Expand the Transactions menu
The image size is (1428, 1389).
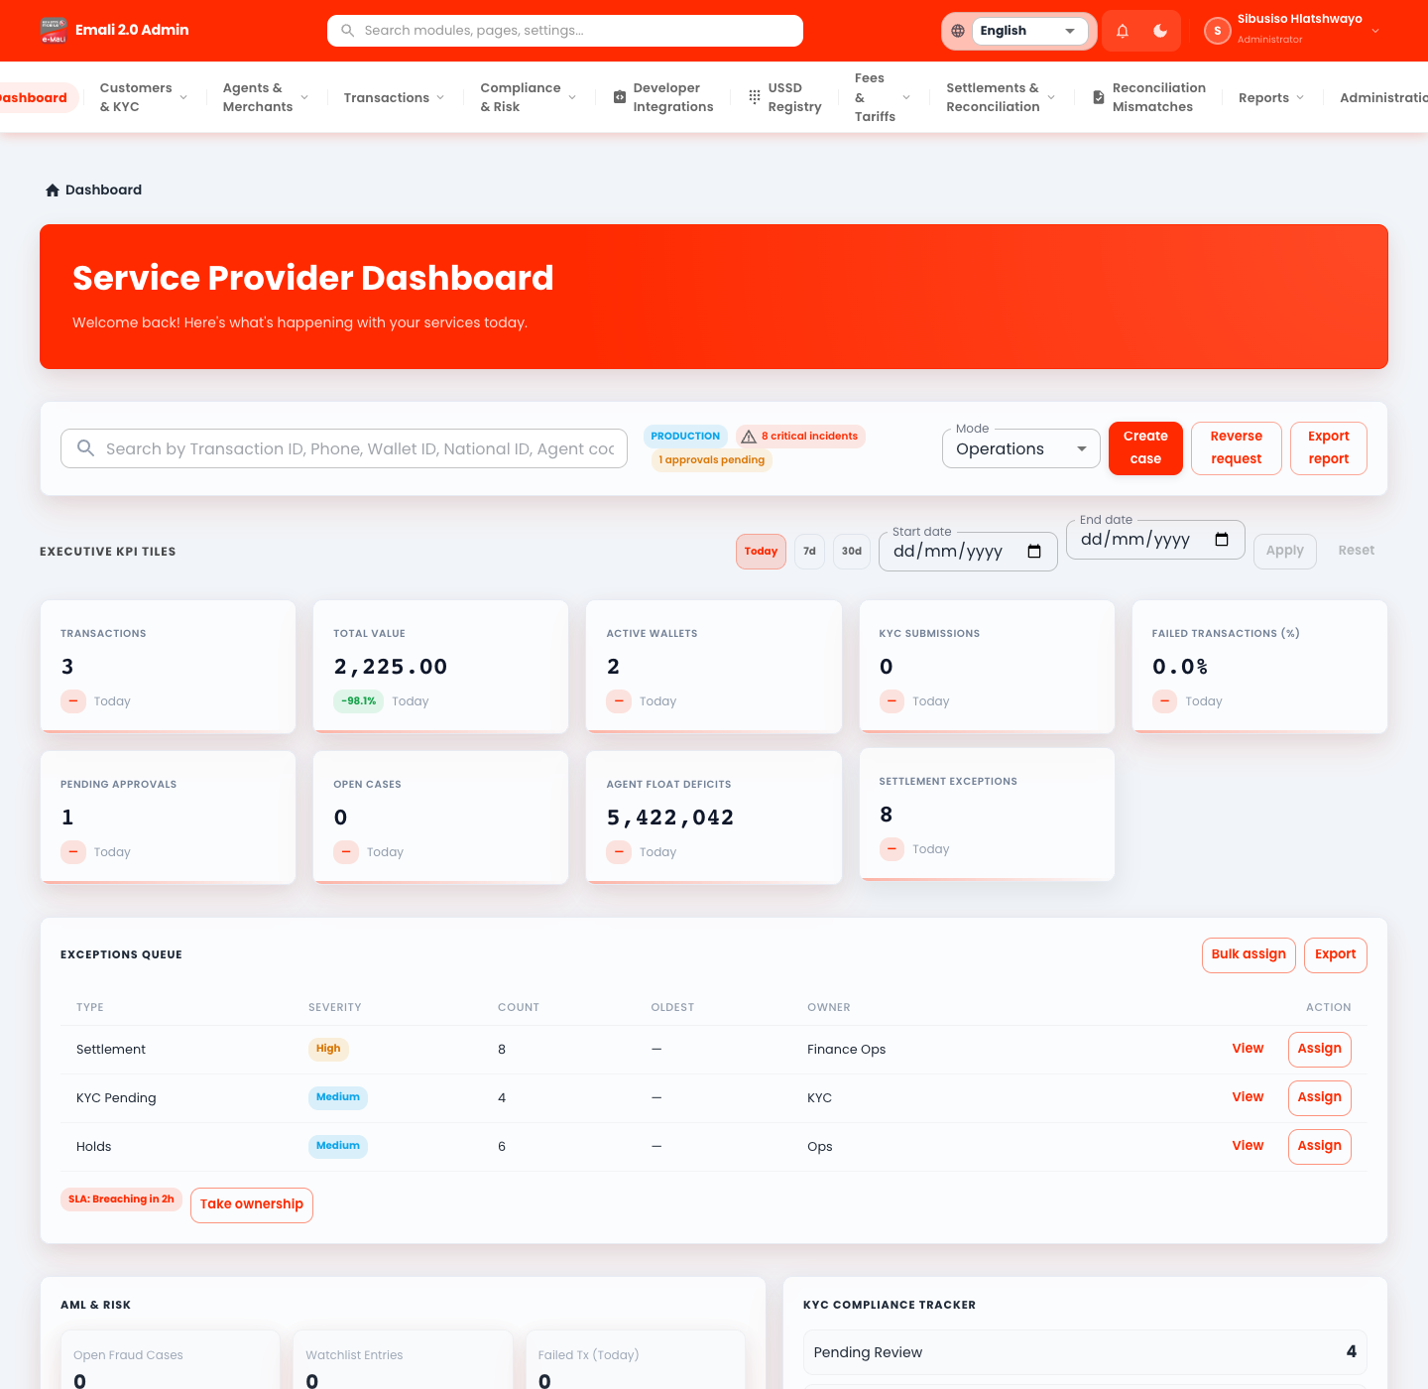(x=395, y=97)
